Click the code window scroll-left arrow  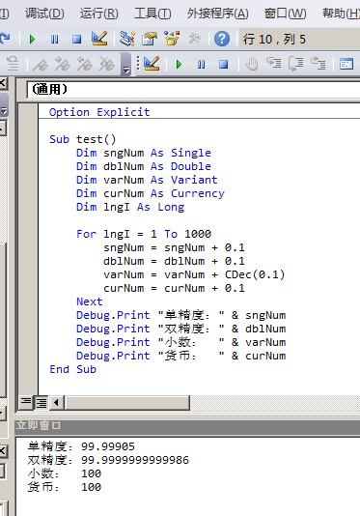56,402
